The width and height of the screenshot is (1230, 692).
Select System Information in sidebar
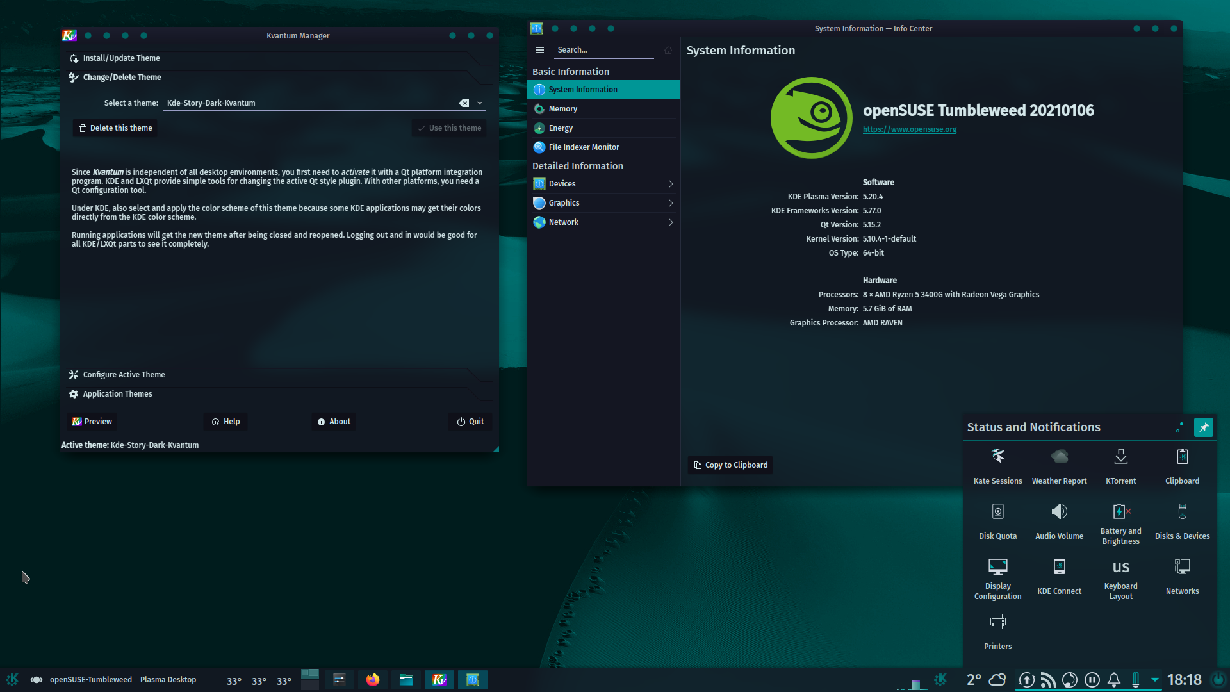coord(603,90)
